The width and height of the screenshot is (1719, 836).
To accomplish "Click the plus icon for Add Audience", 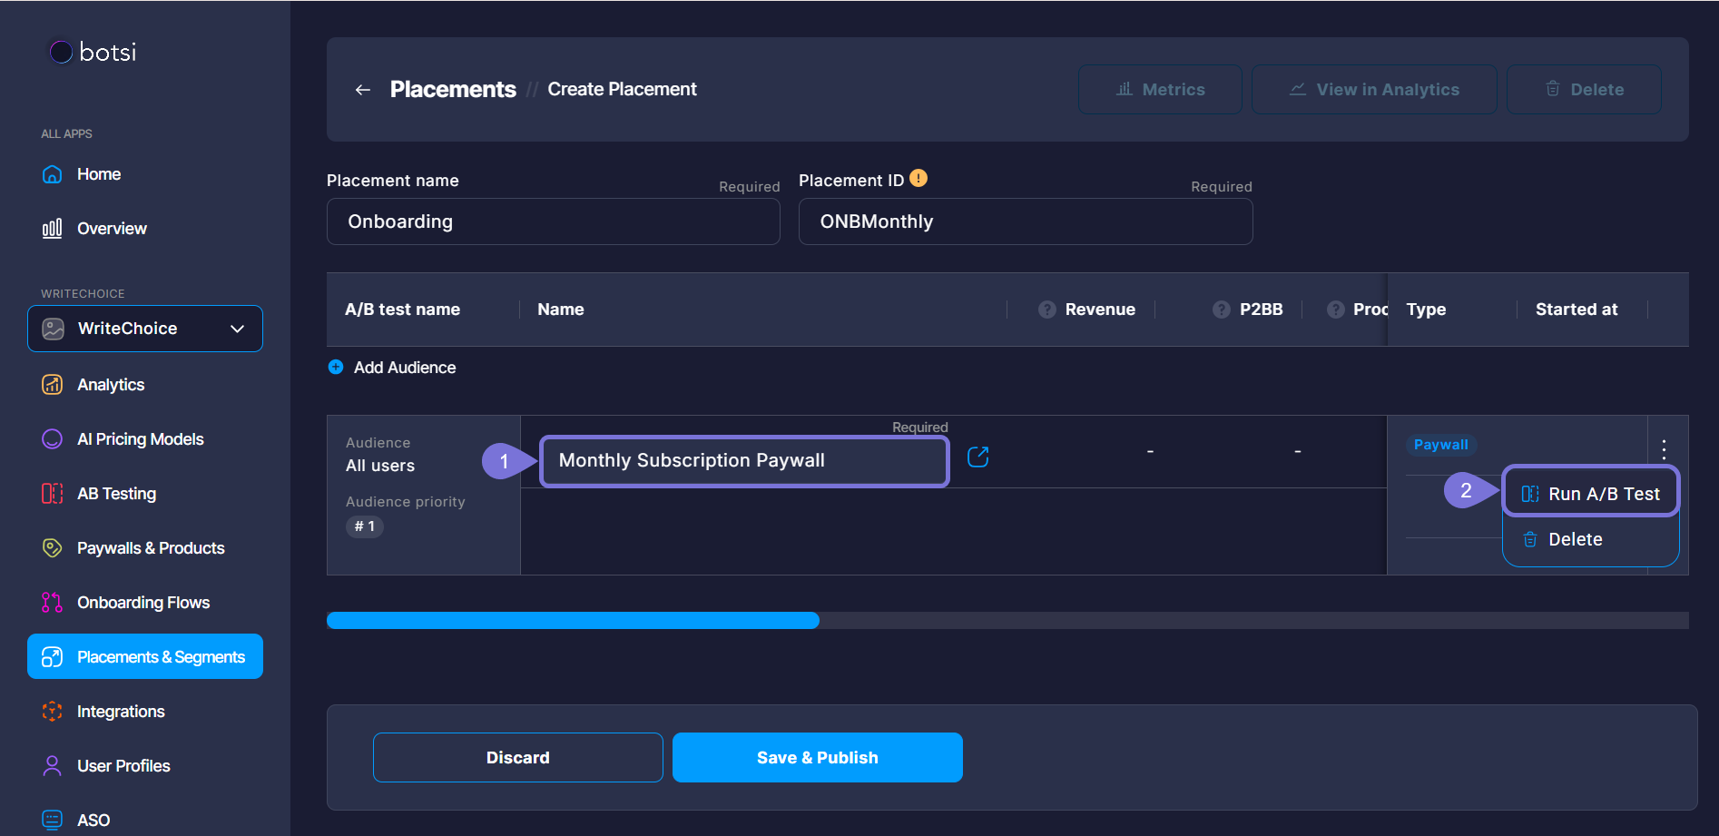I will pos(336,368).
